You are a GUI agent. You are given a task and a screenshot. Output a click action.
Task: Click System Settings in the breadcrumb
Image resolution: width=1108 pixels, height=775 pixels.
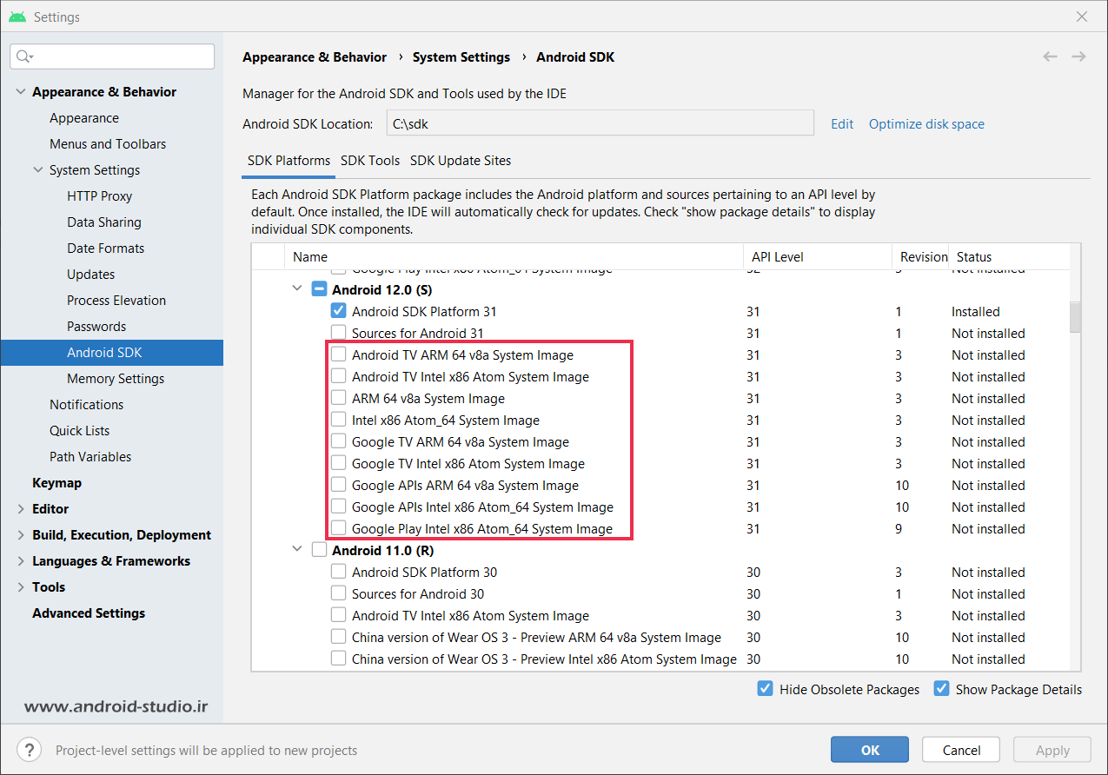[x=461, y=57]
